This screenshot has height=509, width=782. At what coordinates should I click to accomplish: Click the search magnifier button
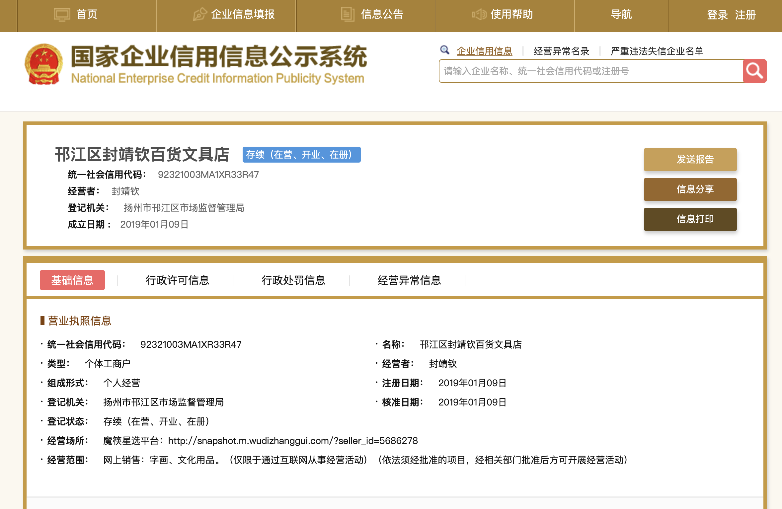754,71
